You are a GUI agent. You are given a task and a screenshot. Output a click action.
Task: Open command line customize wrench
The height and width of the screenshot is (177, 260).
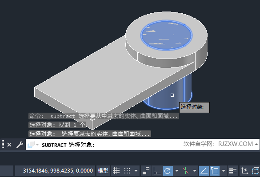point(20,145)
